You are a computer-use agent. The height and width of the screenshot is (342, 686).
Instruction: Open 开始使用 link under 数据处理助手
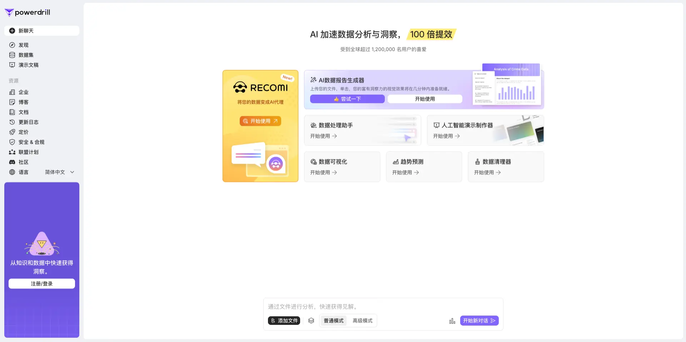(x=323, y=136)
